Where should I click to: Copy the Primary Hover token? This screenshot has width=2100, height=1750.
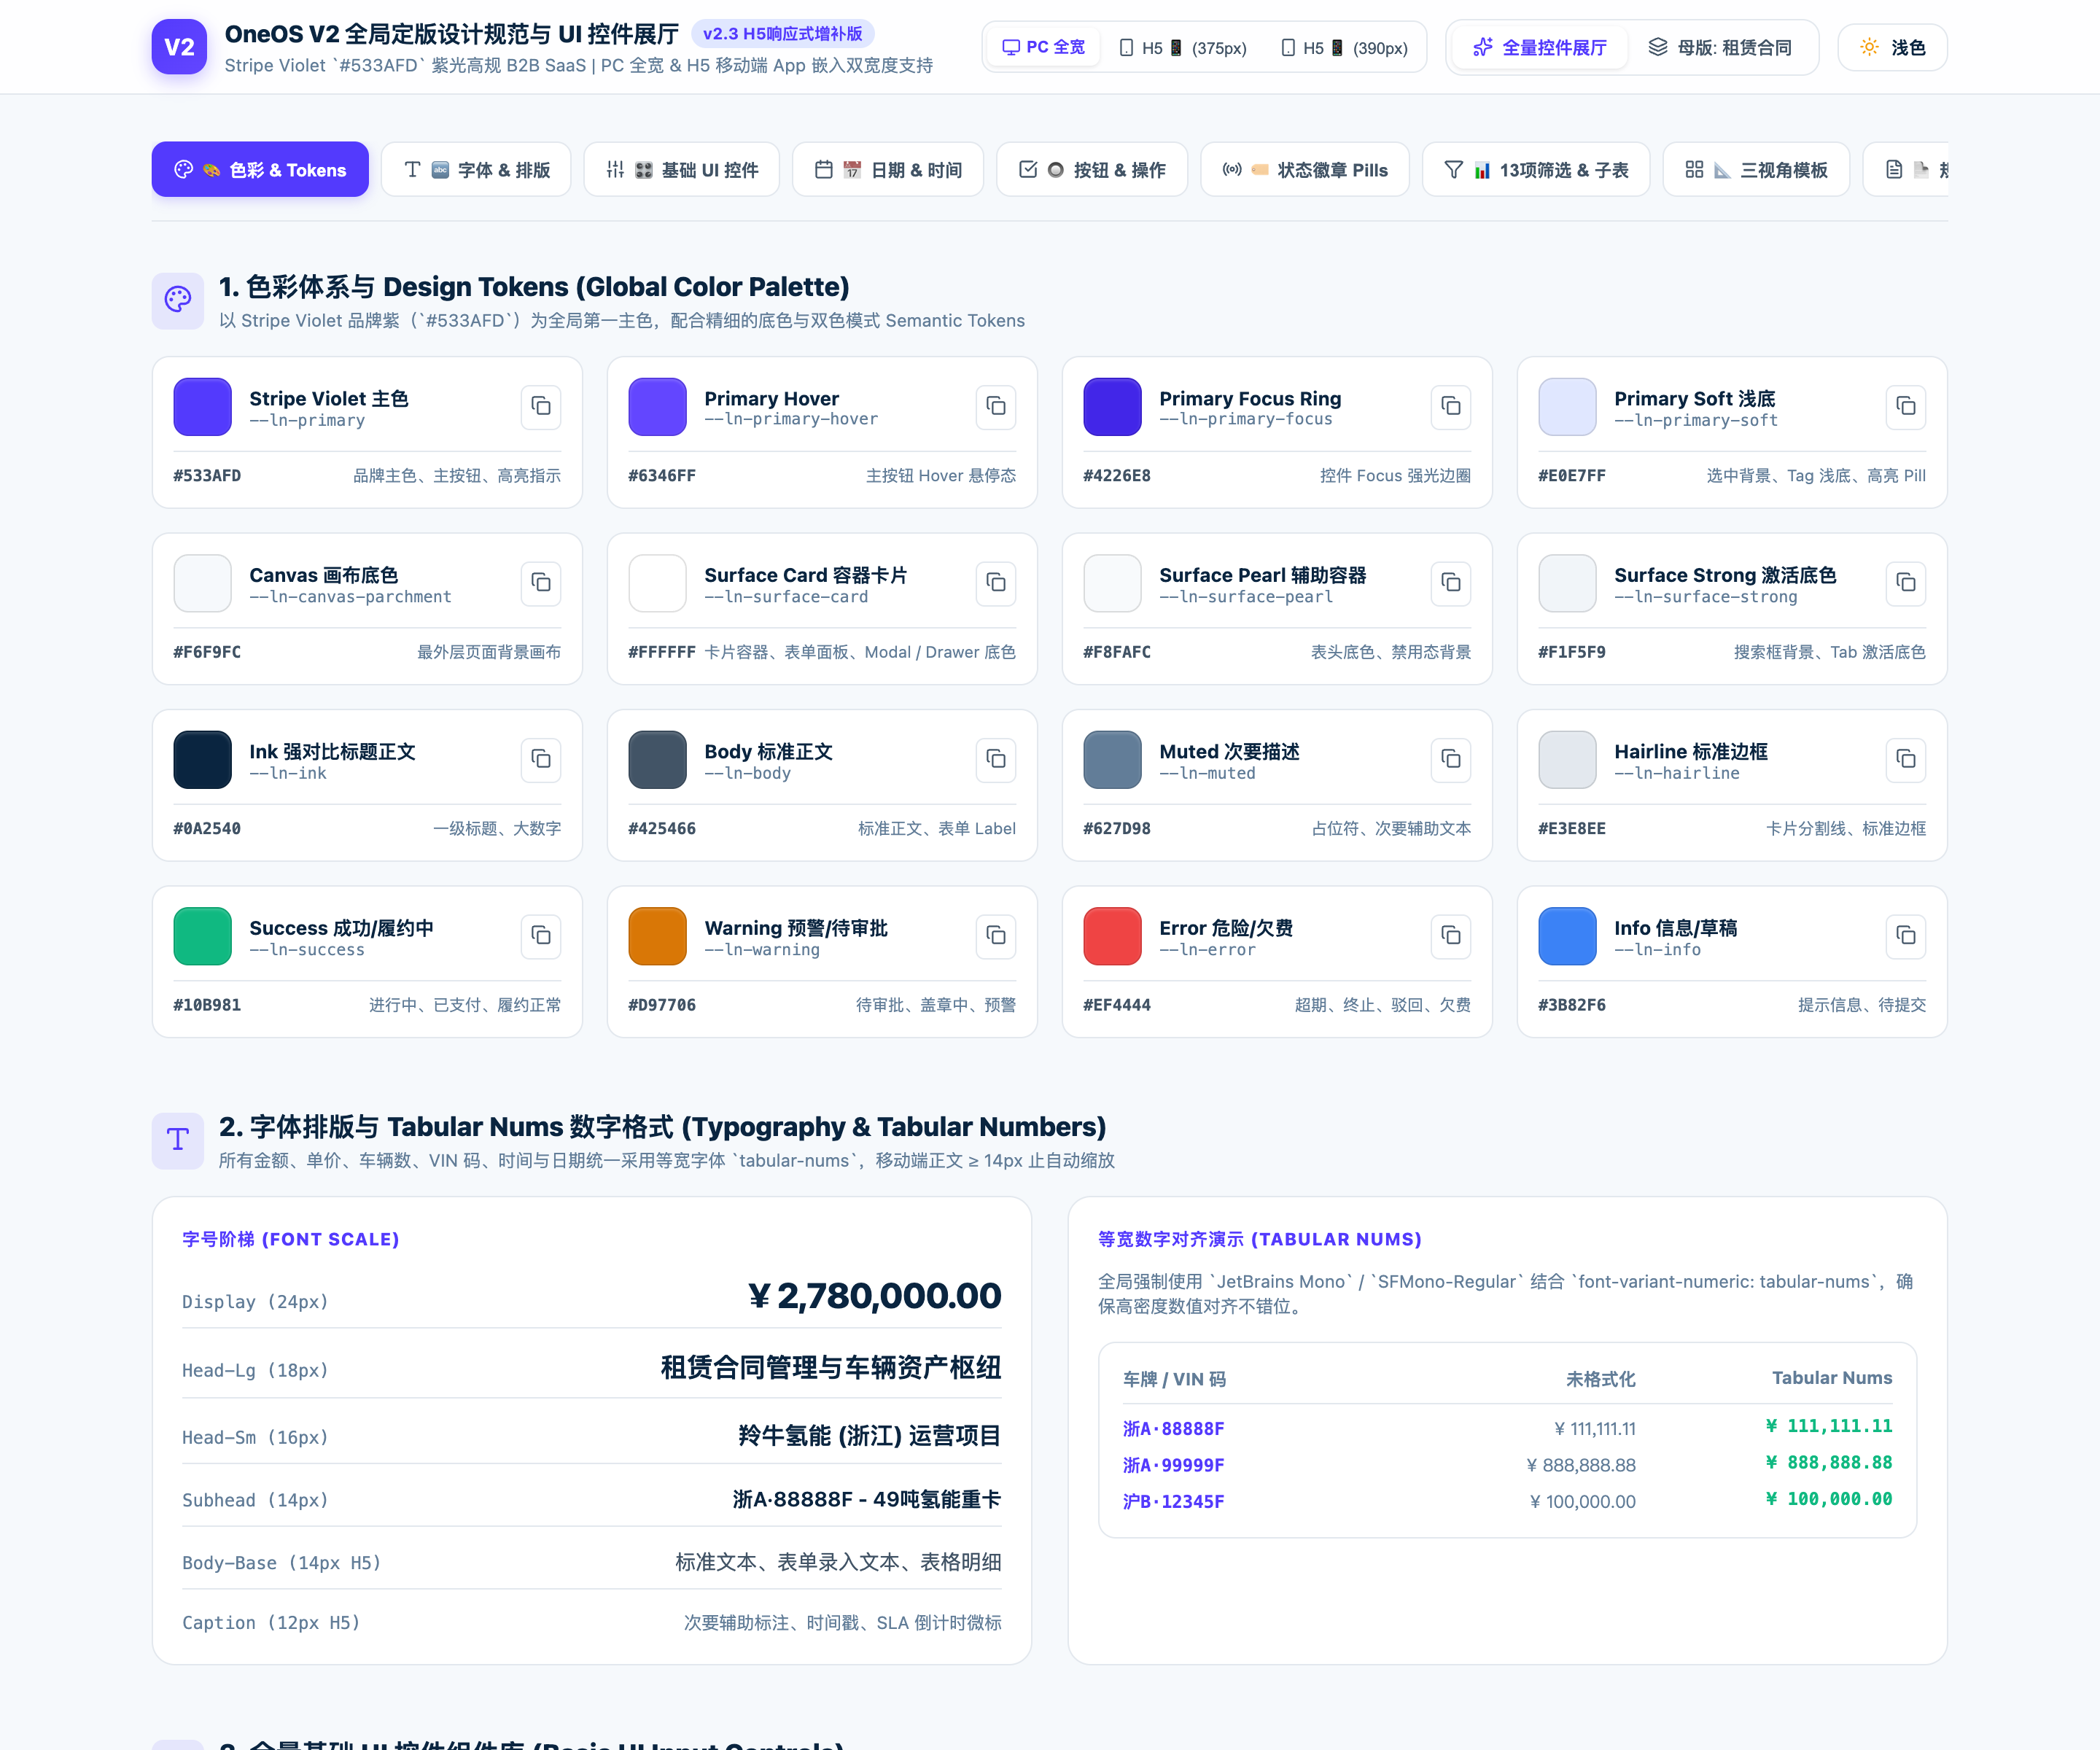(x=996, y=406)
